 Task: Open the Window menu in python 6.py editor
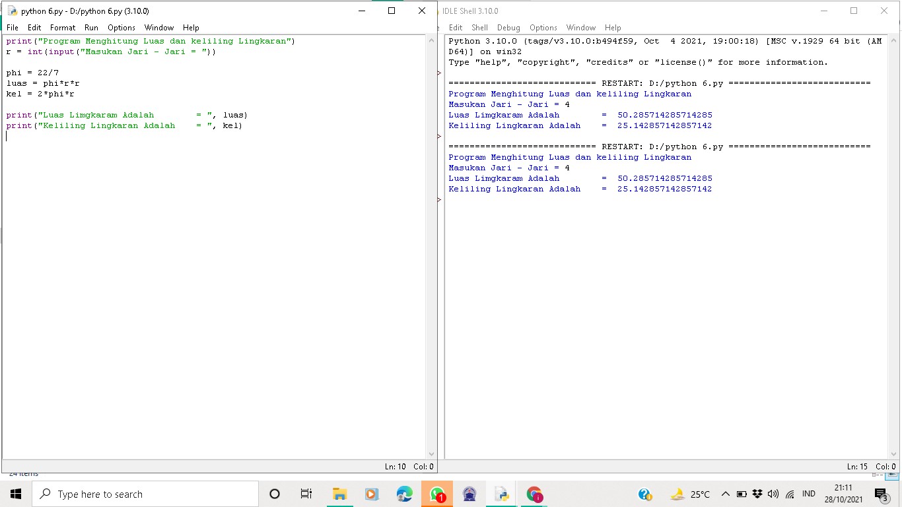click(x=159, y=28)
